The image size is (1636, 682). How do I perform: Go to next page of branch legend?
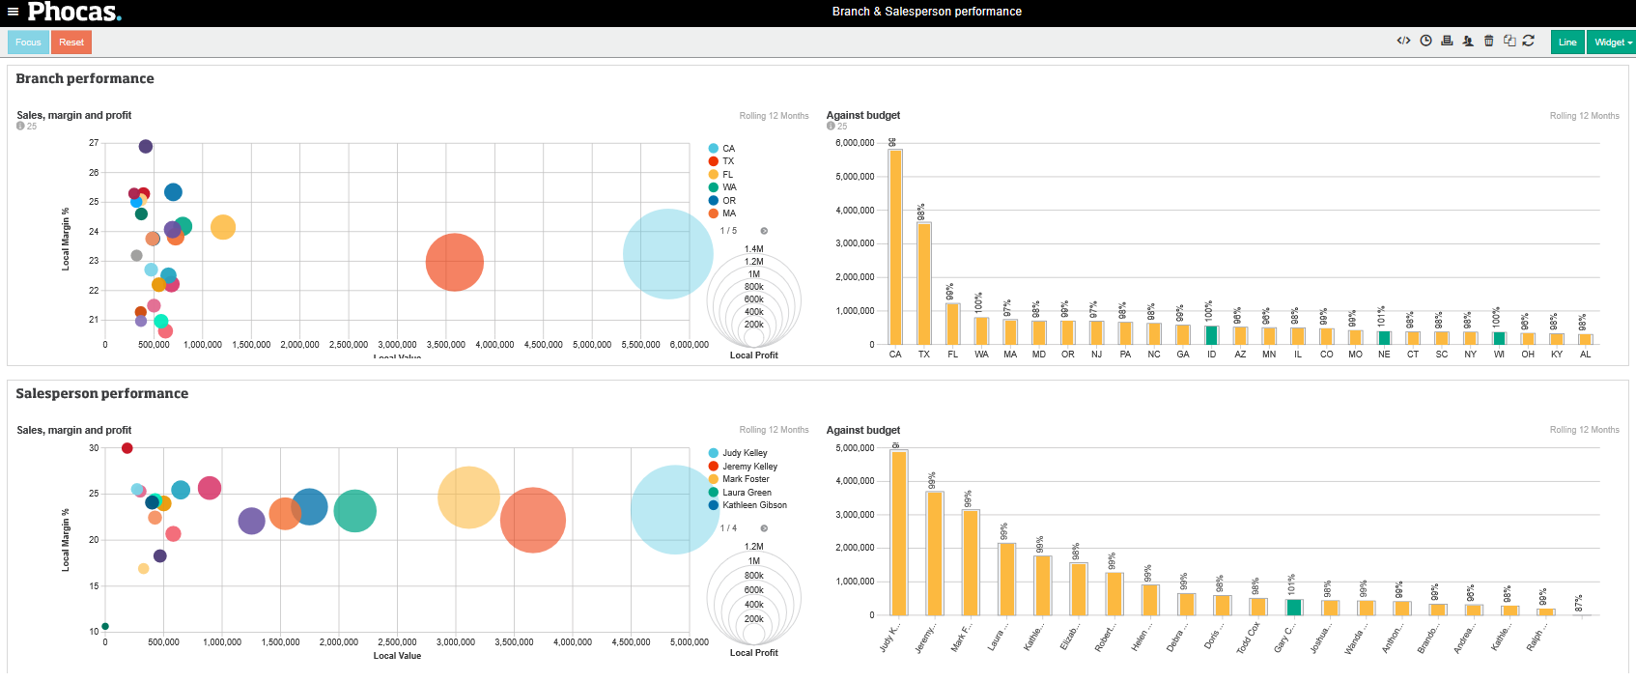pos(764,231)
